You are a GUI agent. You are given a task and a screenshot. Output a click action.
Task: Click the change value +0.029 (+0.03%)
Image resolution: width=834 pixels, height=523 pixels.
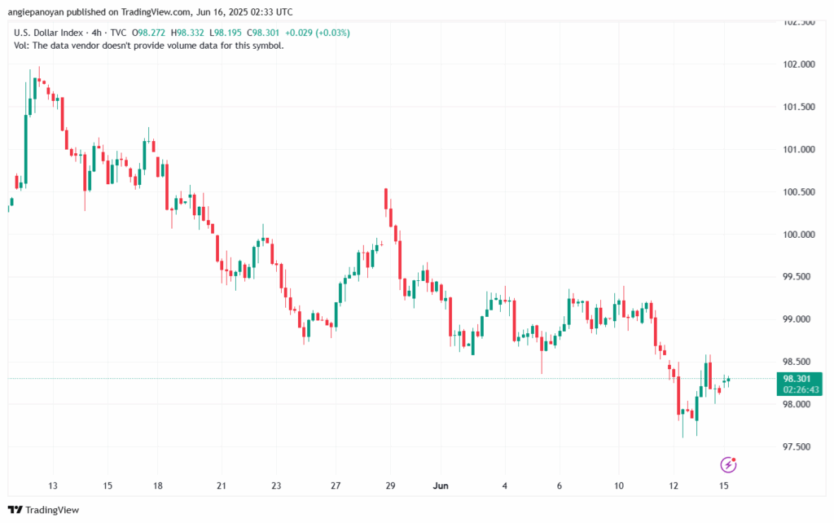[318, 33]
